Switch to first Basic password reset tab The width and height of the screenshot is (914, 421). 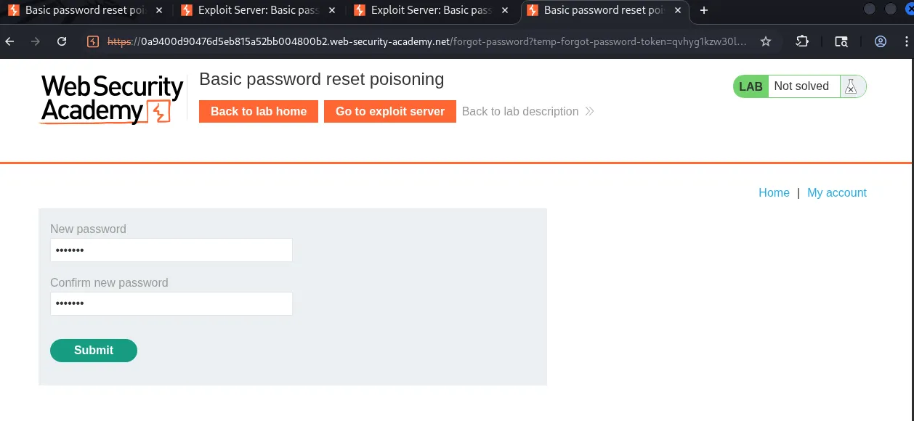pyautogui.click(x=85, y=10)
